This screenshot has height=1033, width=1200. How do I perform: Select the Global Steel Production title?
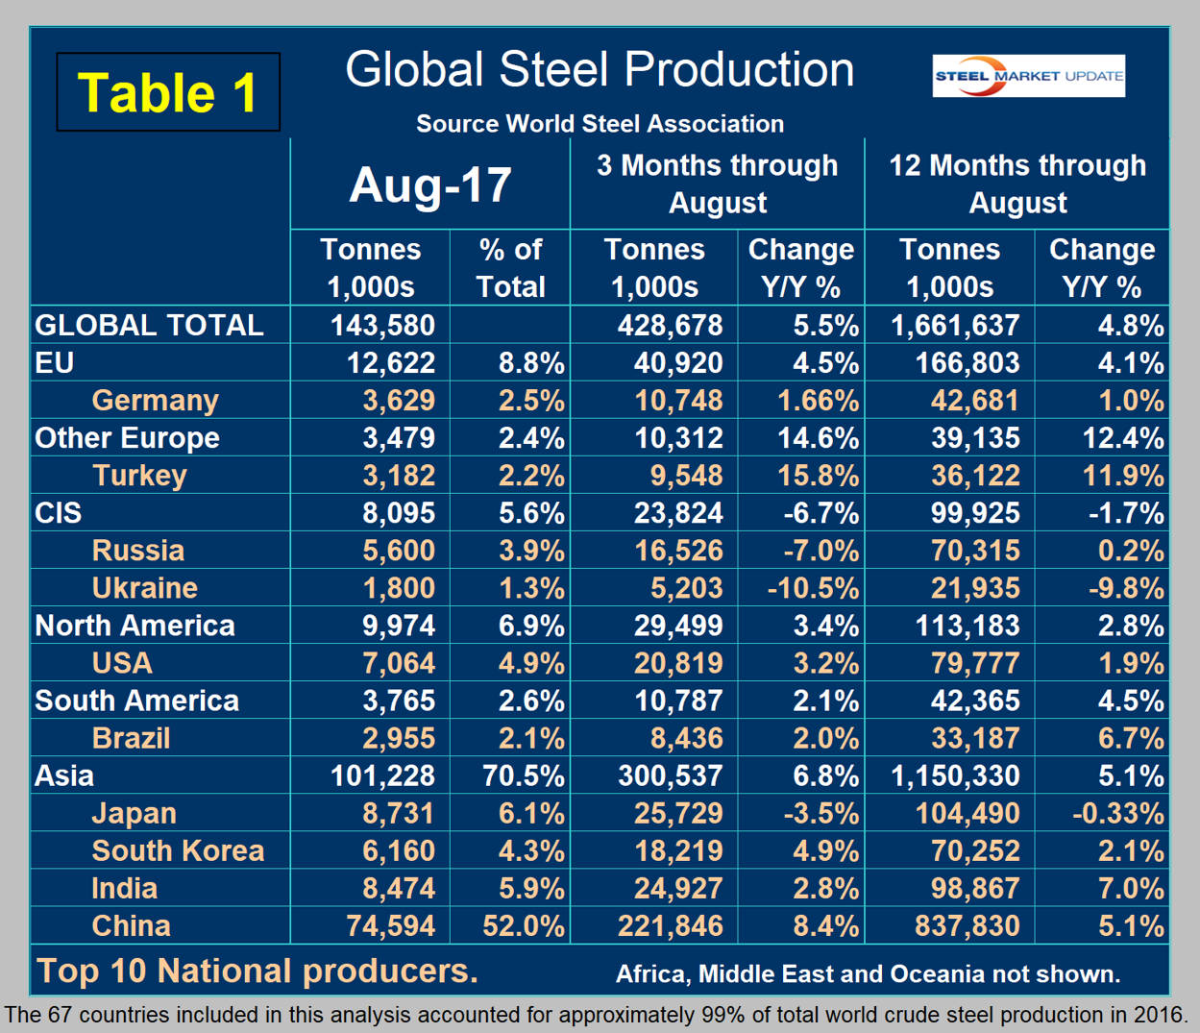[600, 70]
